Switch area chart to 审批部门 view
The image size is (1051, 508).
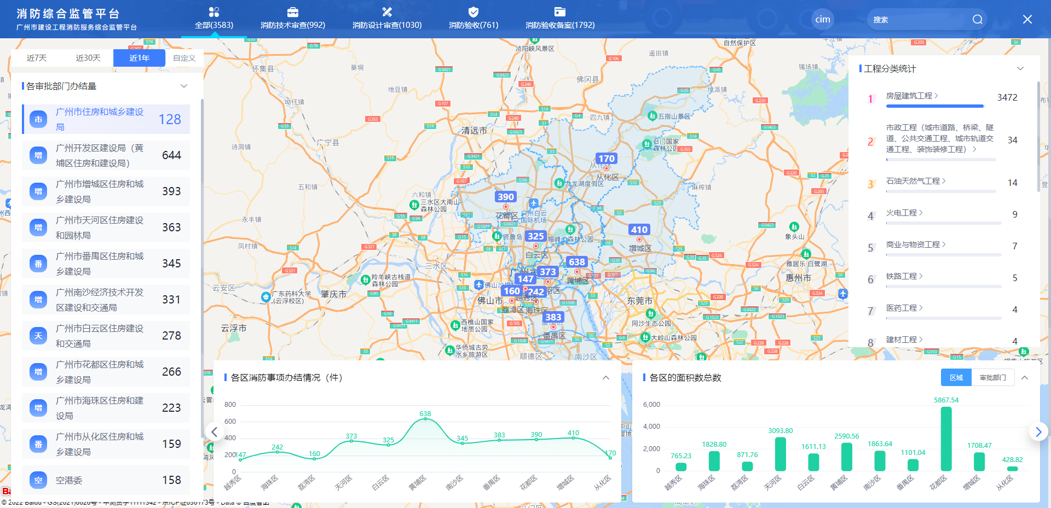(993, 377)
